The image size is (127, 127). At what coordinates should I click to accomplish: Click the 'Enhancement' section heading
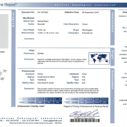point(28,71)
